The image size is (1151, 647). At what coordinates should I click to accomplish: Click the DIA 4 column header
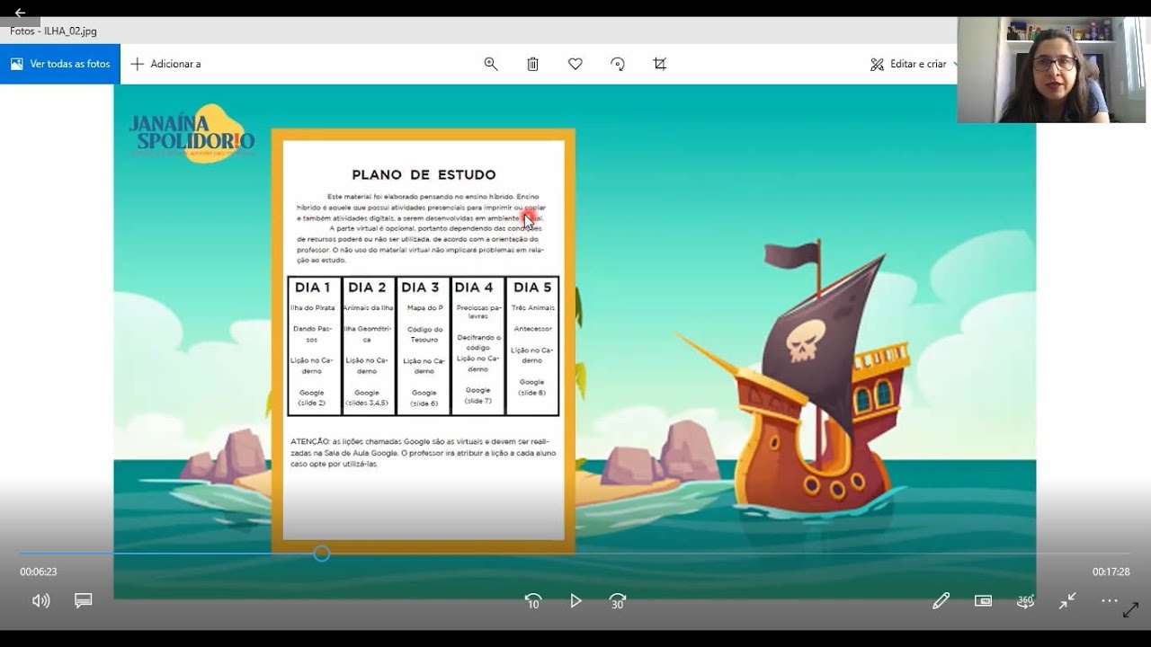pos(474,288)
